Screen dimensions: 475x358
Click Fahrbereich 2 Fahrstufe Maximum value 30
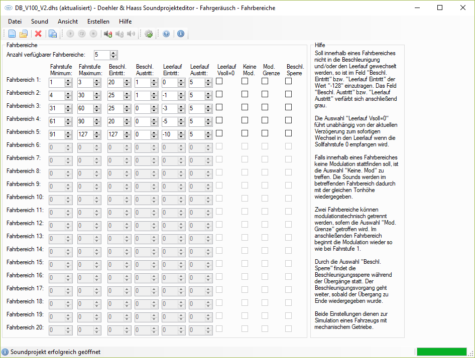tap(85, 95)
